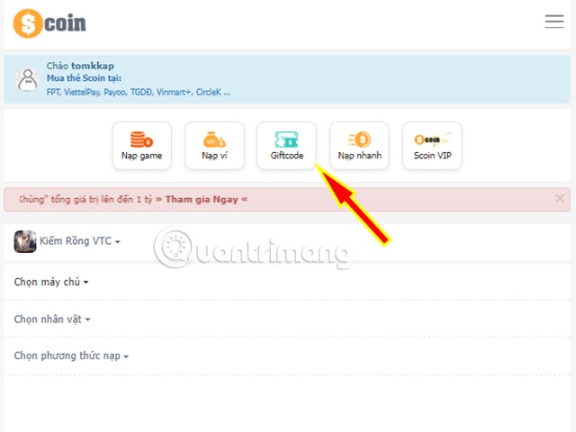Open the hamburger menu

click(554, 22)
